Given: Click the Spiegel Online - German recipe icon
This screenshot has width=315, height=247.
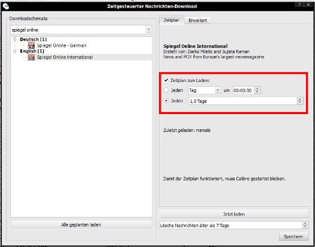Looking at the screenshot, I should point(31,45).
